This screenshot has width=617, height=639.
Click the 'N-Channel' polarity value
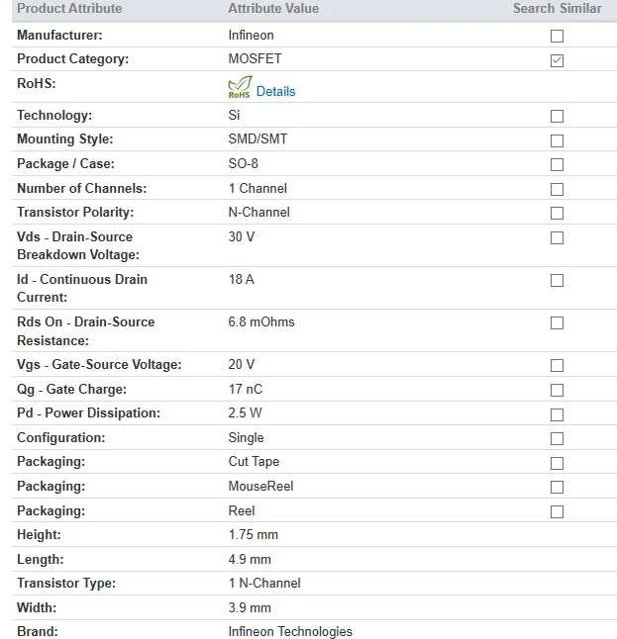pyautogui.click(x=258, y=212)
